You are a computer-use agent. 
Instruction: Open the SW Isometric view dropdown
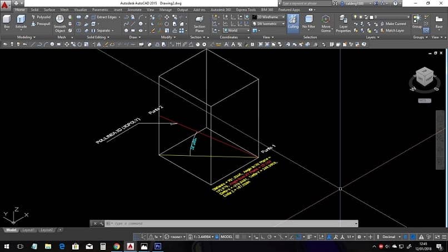[268, 24]
